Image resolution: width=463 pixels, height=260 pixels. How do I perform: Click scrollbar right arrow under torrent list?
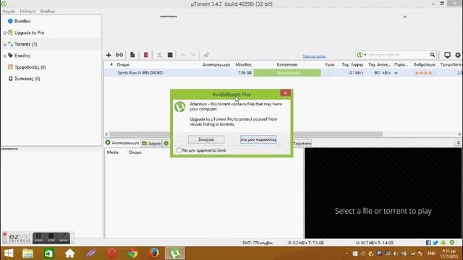pos(459,134)
